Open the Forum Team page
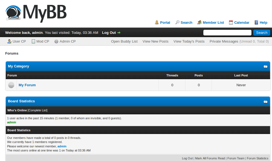 236,158
